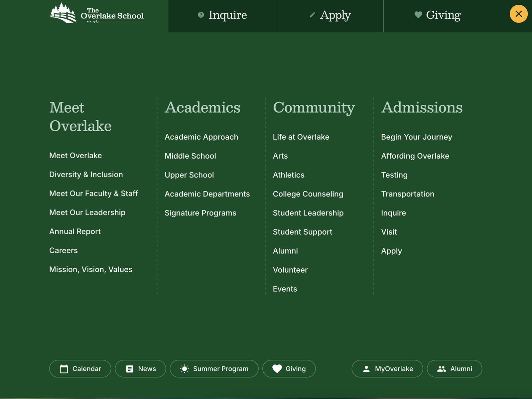This screenshot has width=532, height=399.
Task: Click the heart icon beside Giving in top bar
Action: pyautogui.click(x=418, y=15)
